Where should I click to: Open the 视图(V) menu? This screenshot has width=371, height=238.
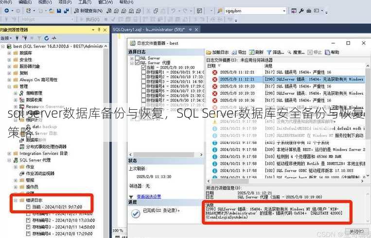[45, 2]
